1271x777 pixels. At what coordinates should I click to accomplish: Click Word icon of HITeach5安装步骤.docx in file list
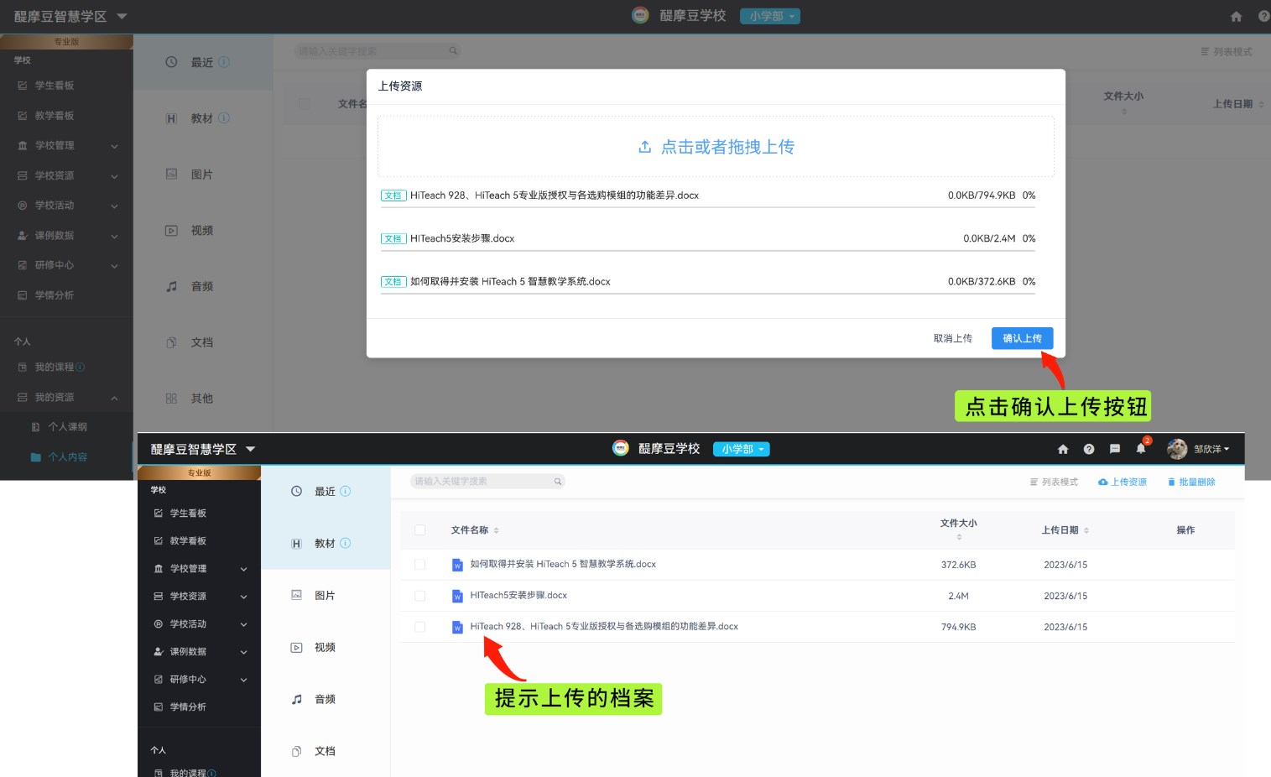pos(457,596)
